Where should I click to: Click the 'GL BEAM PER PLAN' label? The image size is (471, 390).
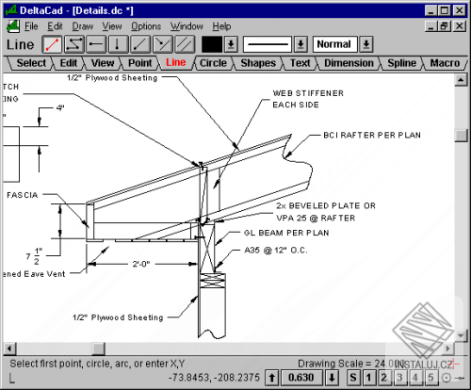click(286, 233)
